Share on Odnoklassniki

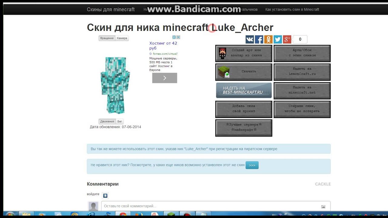[268, 39]
